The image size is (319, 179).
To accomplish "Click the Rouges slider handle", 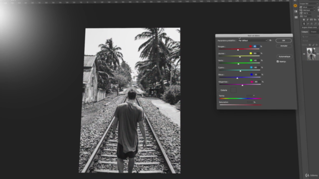I will pyautogui.click(x=238, y=50).
